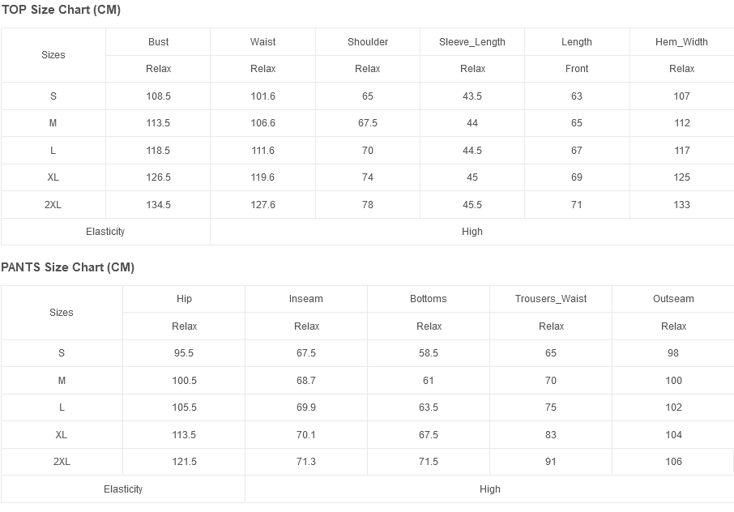Click the Bottoms column header
The height and width of the screenshot is (512, 734).
[429, 299]
